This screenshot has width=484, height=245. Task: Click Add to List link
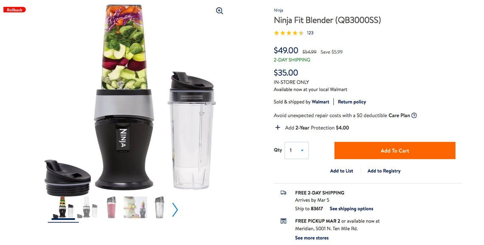(x=341, y=171)
